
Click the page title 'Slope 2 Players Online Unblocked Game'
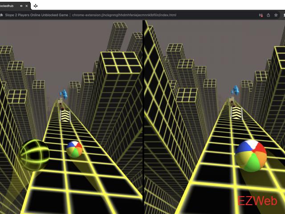(x=37, y=15)
